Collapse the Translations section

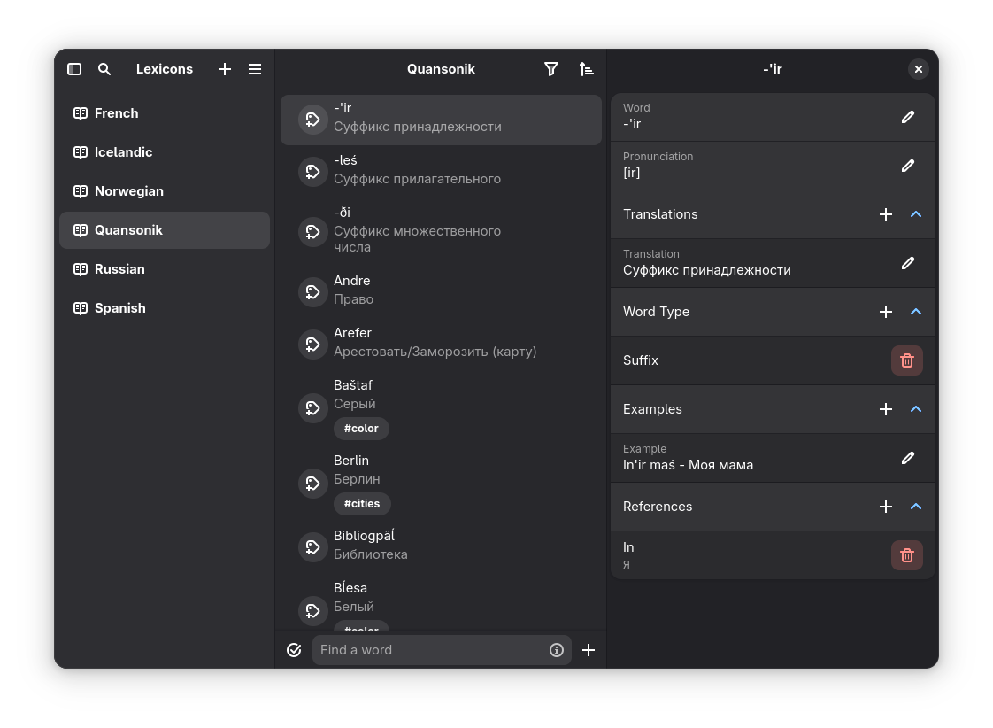pos(916,214)
